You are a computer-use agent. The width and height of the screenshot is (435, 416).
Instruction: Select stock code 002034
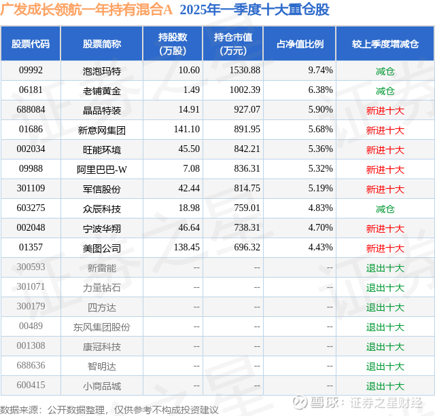click(x=31, y=149)
